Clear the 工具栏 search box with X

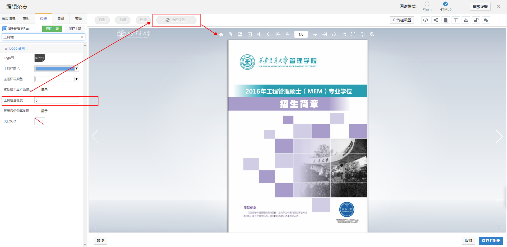click(x=82, y=37)
